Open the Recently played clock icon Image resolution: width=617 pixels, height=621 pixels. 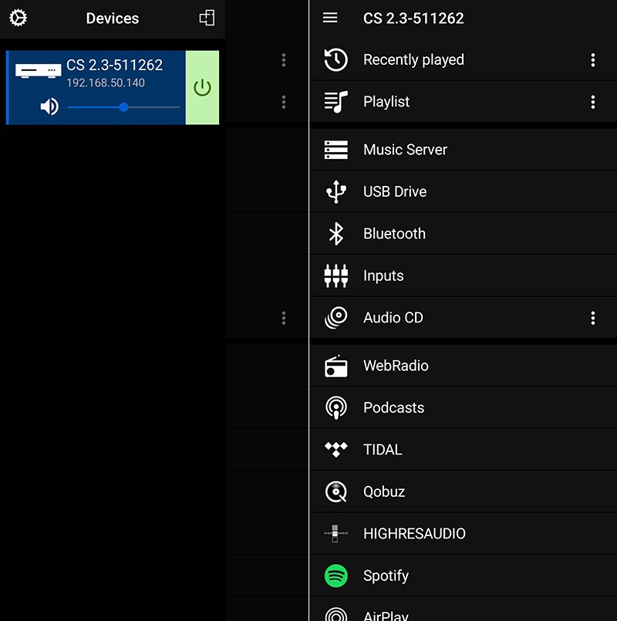click(335, 60)
